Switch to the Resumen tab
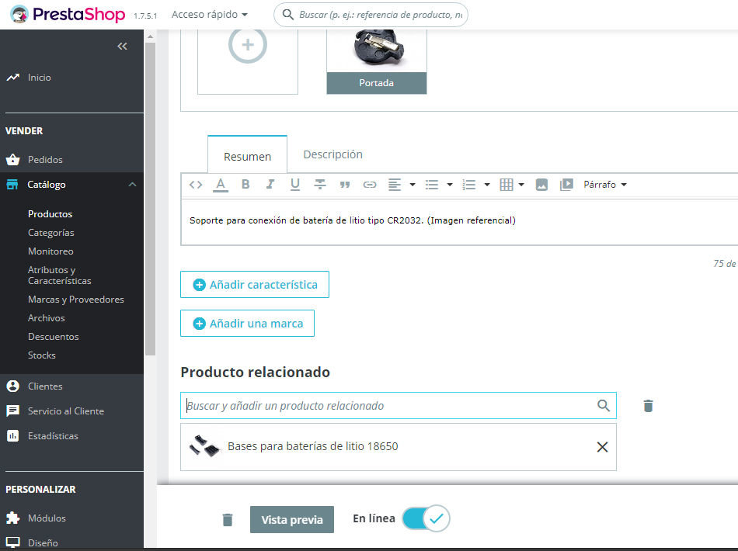738x551 pixels. [247, 154]
